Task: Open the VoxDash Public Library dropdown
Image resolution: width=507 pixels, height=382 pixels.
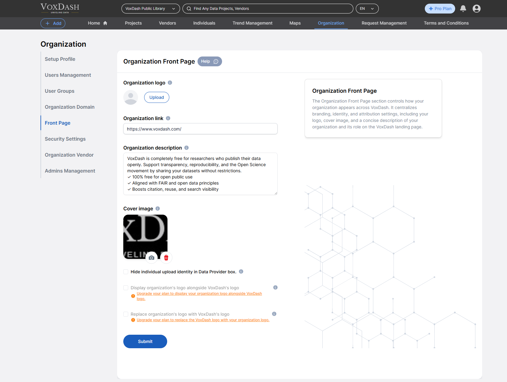Action: click(151, 9)
